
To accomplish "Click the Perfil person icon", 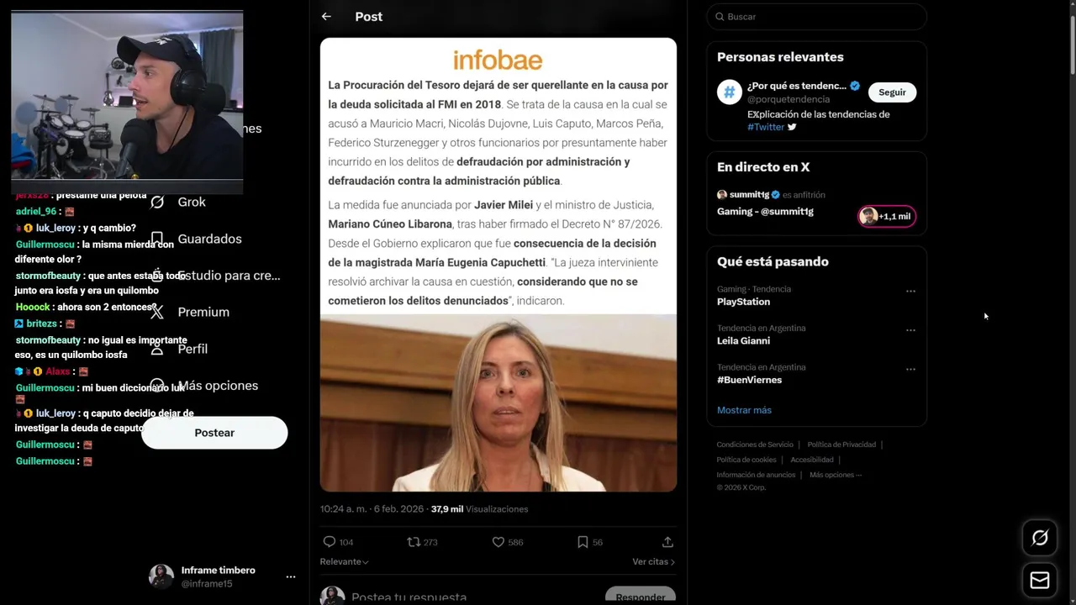I will (x=157, y=349).
